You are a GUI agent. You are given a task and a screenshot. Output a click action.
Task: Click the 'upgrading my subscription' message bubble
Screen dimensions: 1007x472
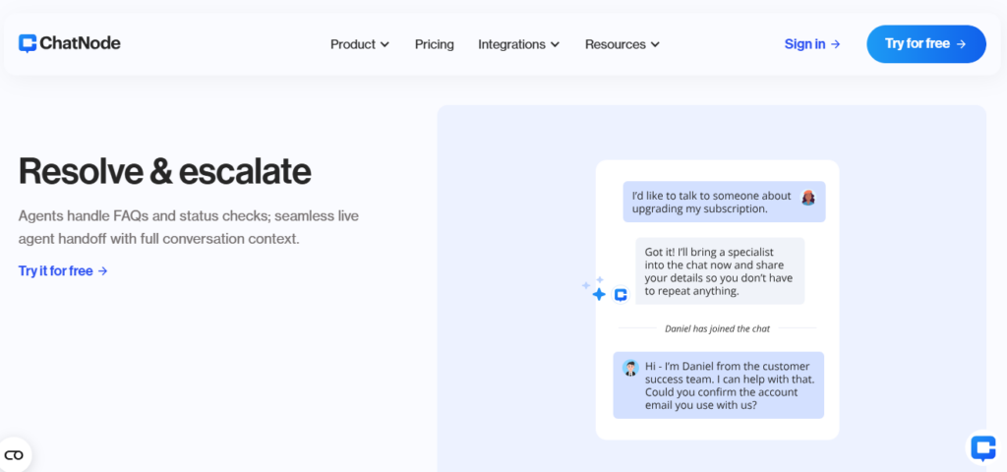(x=724, y=202)
